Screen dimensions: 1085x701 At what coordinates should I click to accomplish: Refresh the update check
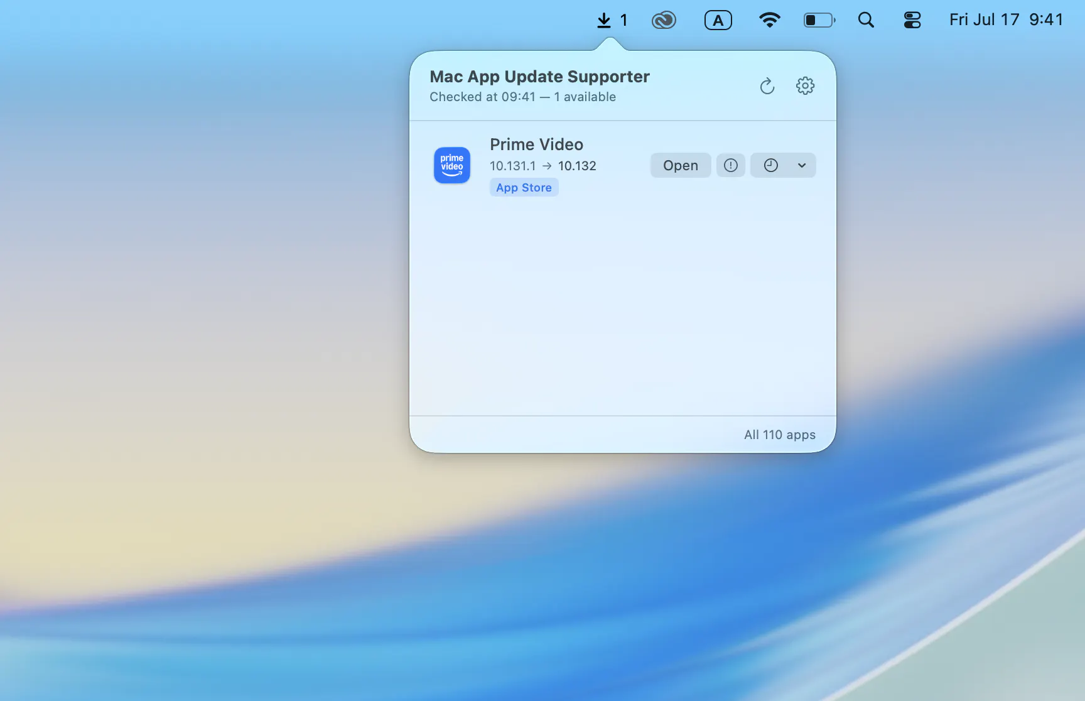(x=767, y=86)
